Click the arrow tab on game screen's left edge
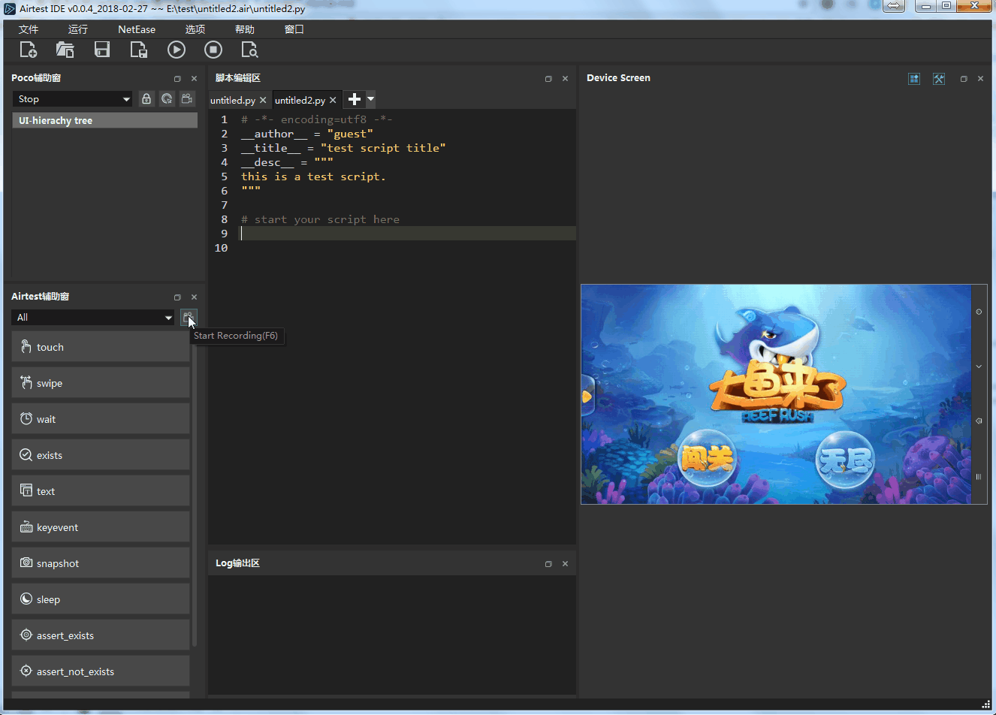Image resolution: width=996 pixels, height=715 pixels. 587,397
